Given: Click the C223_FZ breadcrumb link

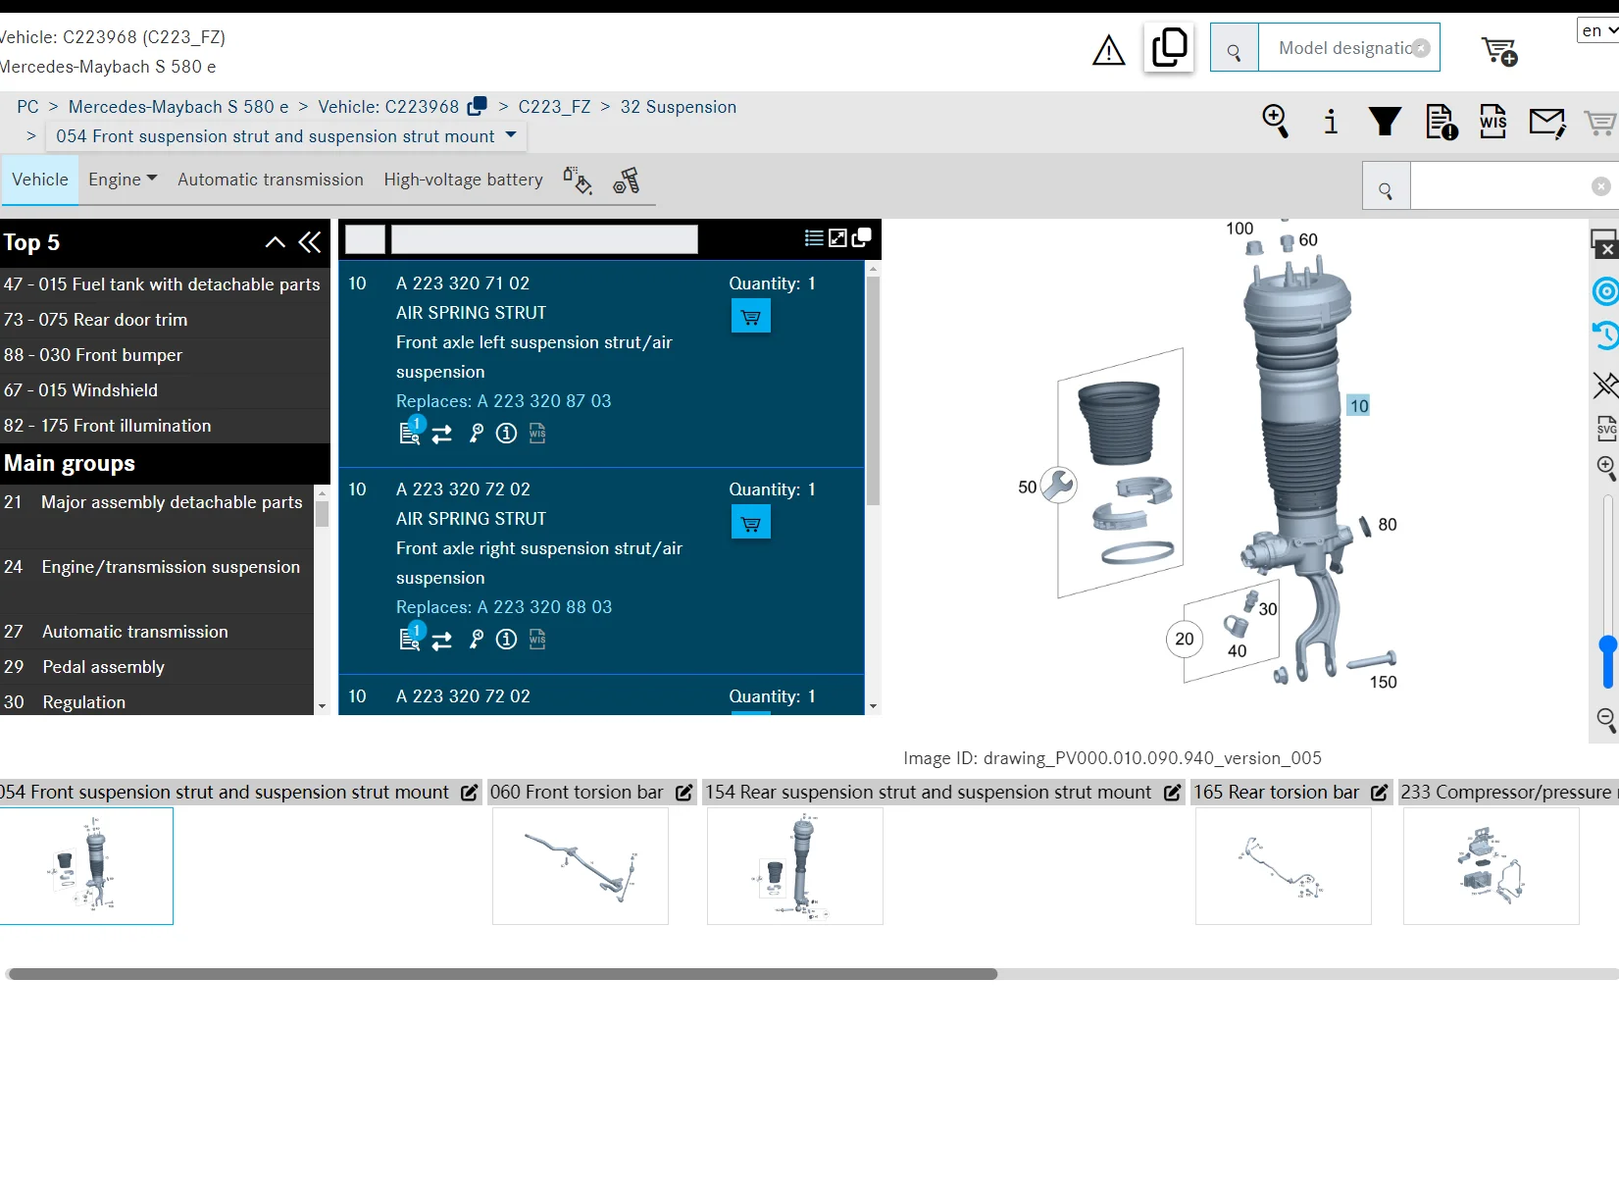Looking at the screenshot, I should coord(554,107).
